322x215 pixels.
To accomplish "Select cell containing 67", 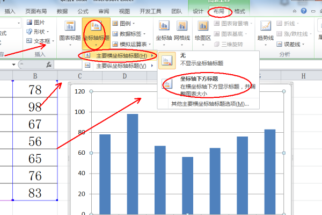I will (x=35, y=123).
